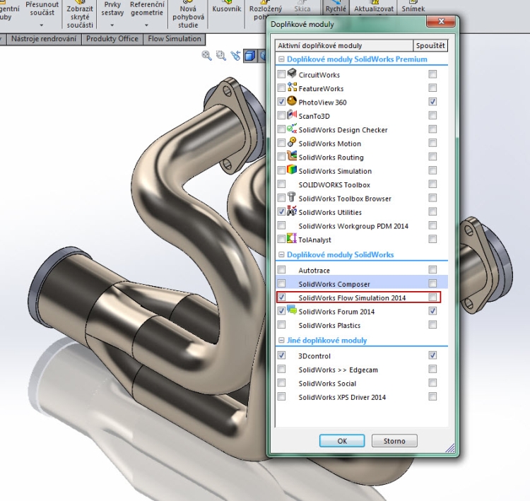The width and height of the screenshot is (530, 501).
Task: Enable Flow Simulation 2014 start-up checkbox
Action: [432, 297]
